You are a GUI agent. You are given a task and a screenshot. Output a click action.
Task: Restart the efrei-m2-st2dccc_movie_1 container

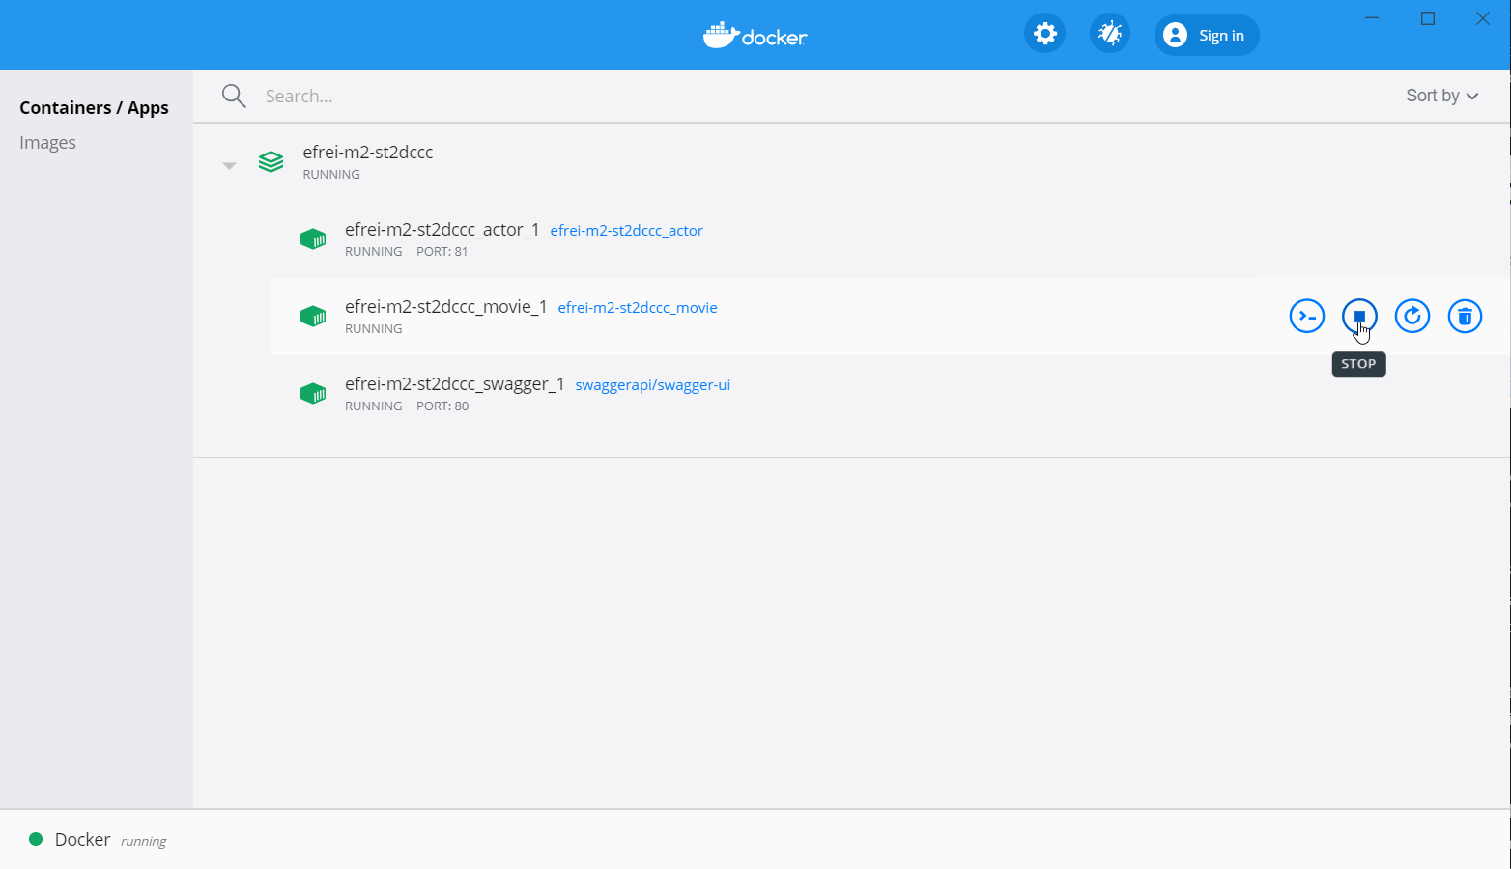click(1412, 316)
